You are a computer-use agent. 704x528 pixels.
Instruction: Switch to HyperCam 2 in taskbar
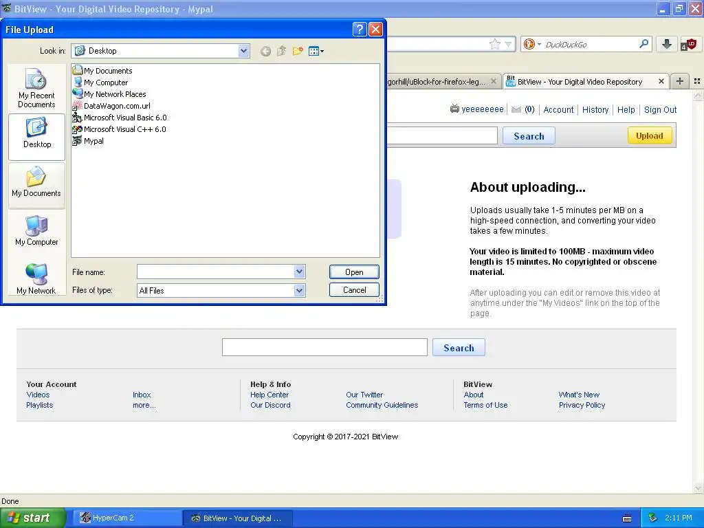127,518
